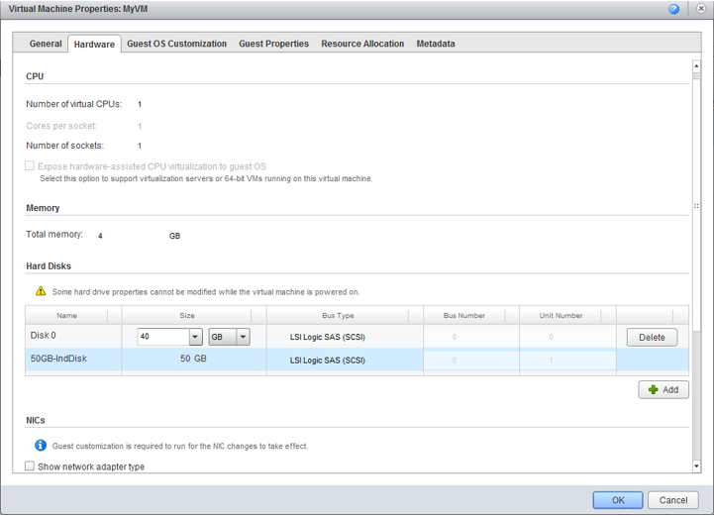
Task: Click OK to save VM properties
Action: (618, 500)
